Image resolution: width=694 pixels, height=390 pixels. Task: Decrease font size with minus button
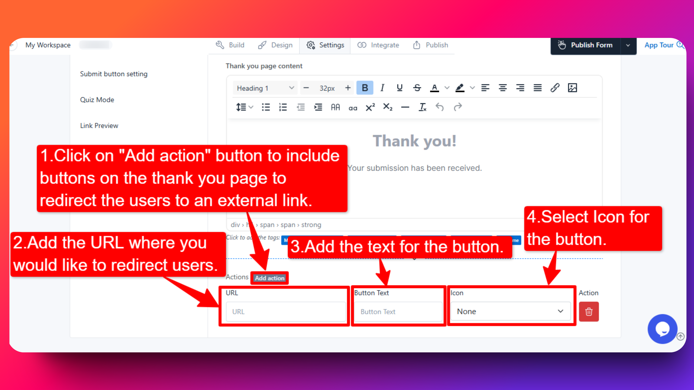(x=306, y=88)
